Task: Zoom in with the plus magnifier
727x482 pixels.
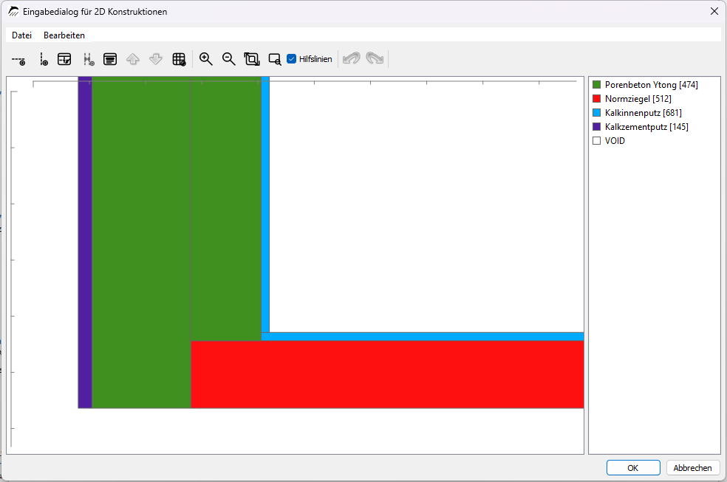Action: pyautogui.click(x=206, y=59)
